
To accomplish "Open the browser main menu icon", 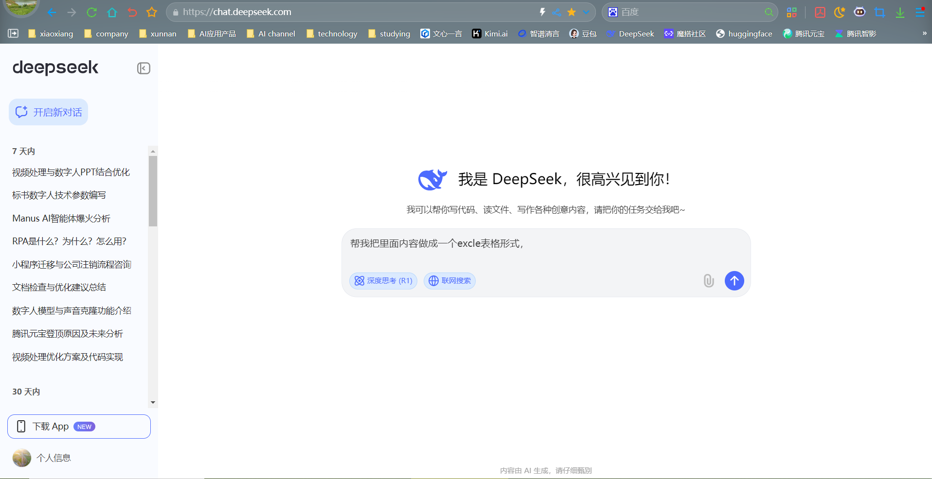I will pyautogui.click(x=920, y=12).
